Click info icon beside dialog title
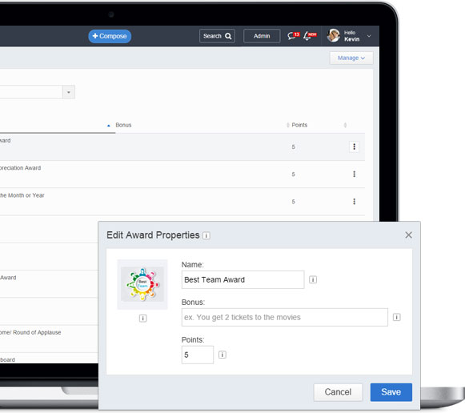 tap(206, 235)
